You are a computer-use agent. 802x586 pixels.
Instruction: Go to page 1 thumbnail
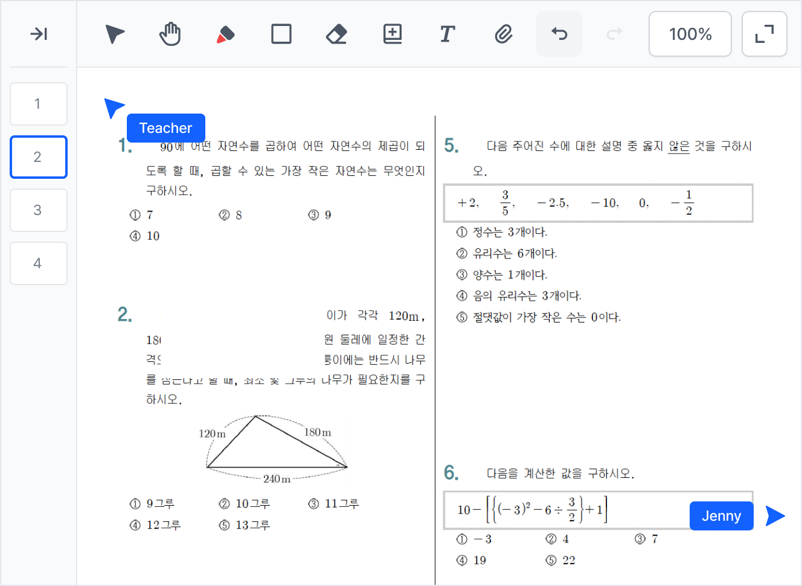coord(39,104)
